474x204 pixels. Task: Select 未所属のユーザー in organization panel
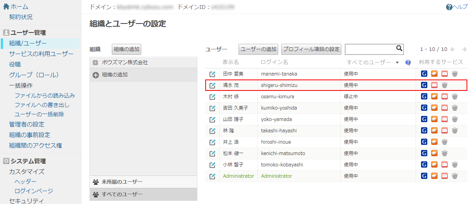[x=122, y=182]
